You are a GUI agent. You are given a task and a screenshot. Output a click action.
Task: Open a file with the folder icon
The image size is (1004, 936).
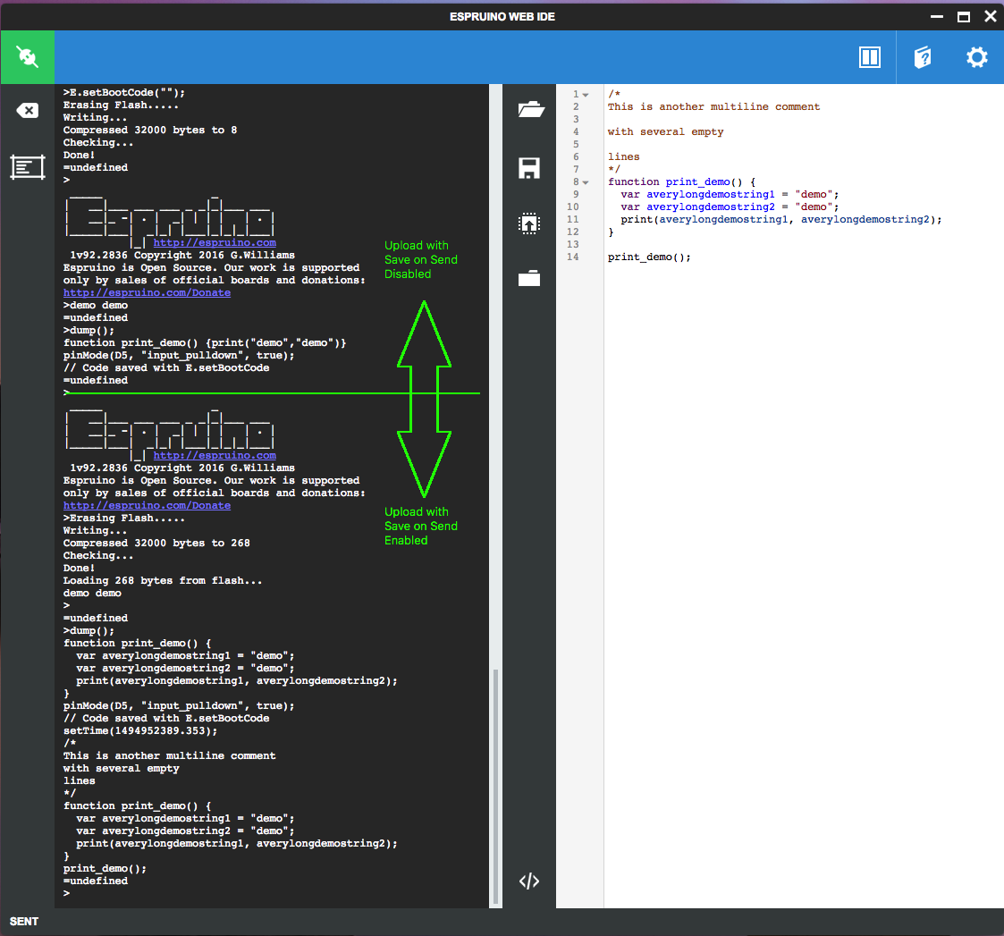(x=530, y=109)
